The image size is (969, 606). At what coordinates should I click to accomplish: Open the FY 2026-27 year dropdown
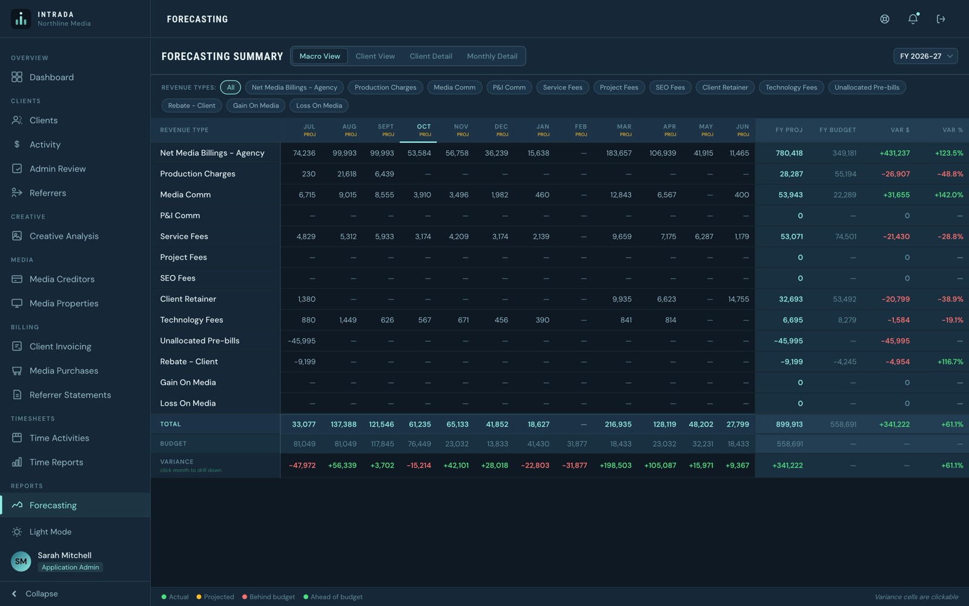pos(925,56)
